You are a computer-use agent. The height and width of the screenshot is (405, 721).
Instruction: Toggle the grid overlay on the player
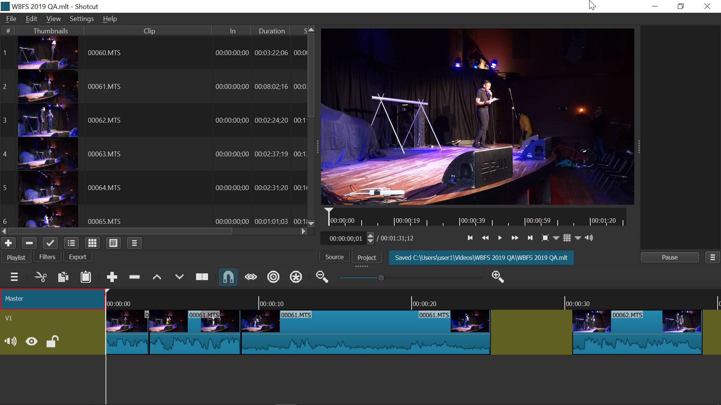click(567, 238)
